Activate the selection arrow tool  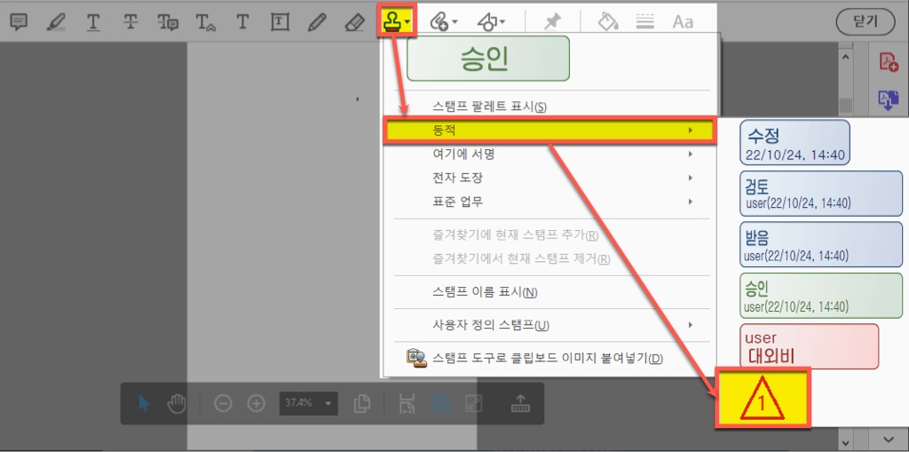point(143,403)
